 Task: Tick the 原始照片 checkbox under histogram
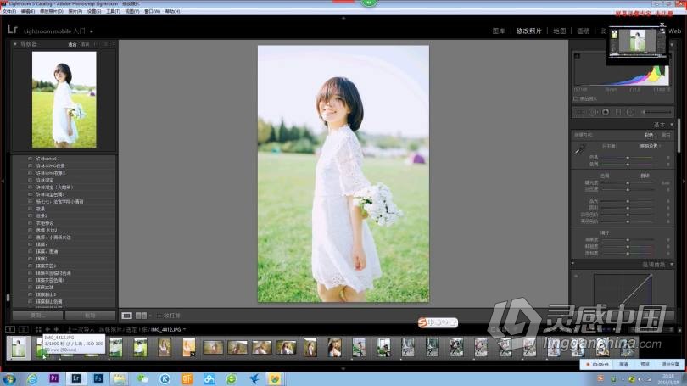576,99
